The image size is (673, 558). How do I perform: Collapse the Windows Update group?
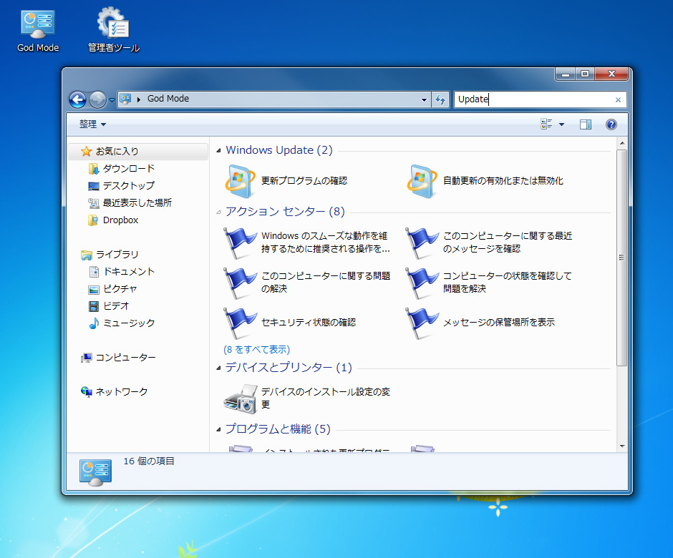219,150
